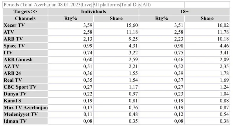Click the ARB Gunesh channel name
This screenshot has height=129, width=233.
coord(18,59)
